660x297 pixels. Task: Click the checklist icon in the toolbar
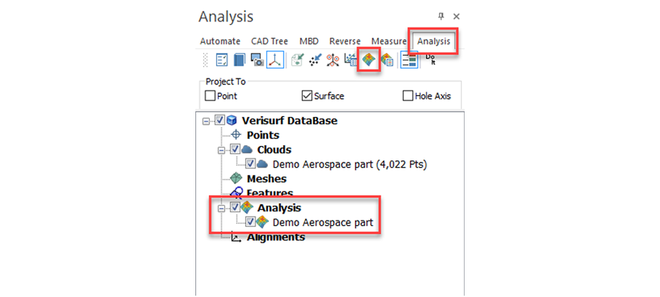click(222, 60)
